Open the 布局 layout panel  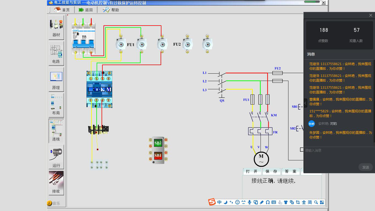(x=56, y=105)
